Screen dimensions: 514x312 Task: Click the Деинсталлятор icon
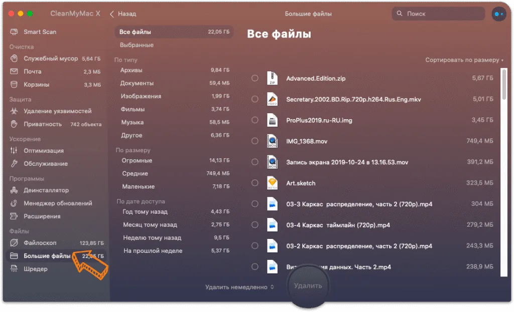point(14,190)
